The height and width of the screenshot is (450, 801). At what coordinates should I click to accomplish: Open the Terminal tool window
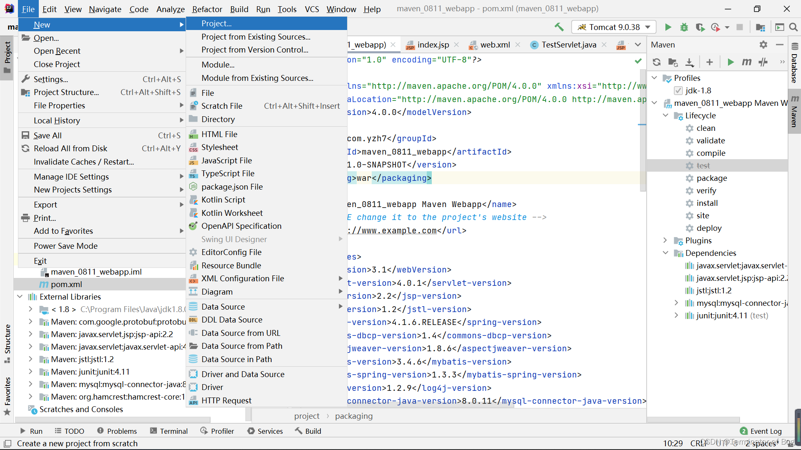click(x=169, y=431)
